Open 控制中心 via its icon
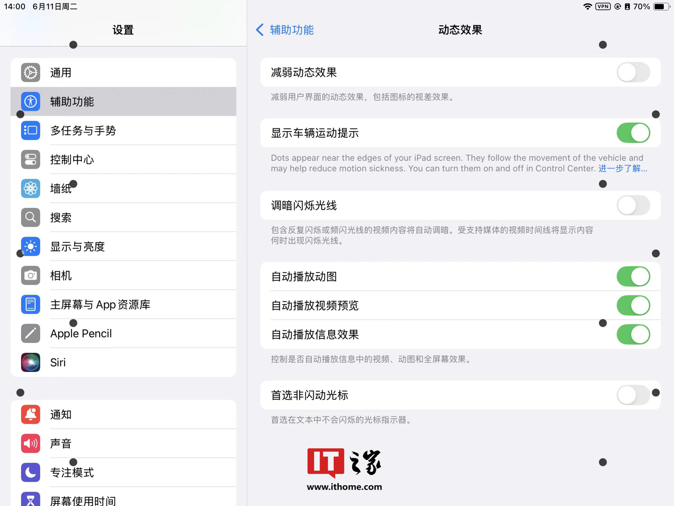This screenshot has height=506, width=674. pyautogui.click(x=30, y=160)
